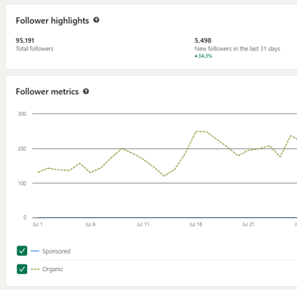
Task: Click the 34.3% increase indicator
Action: (x=204, y=56)
